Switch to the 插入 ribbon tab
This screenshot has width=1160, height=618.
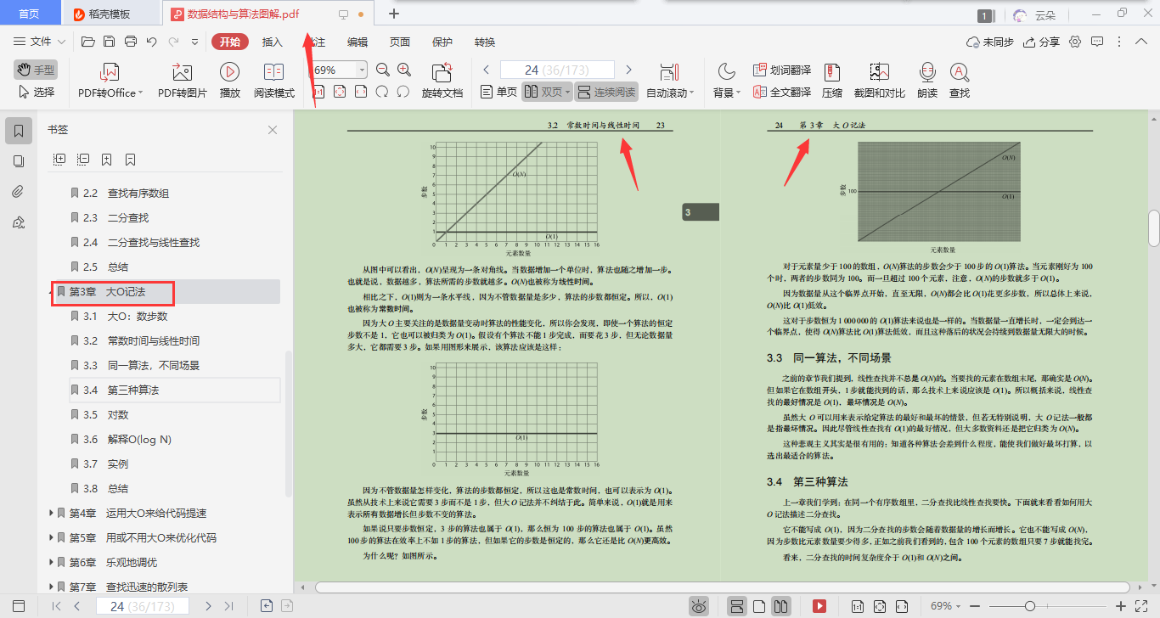coord(273,42)
